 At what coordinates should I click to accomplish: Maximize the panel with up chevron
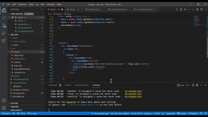click(x=201, y=85)
